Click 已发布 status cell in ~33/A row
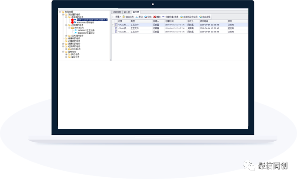 [237, 32]
